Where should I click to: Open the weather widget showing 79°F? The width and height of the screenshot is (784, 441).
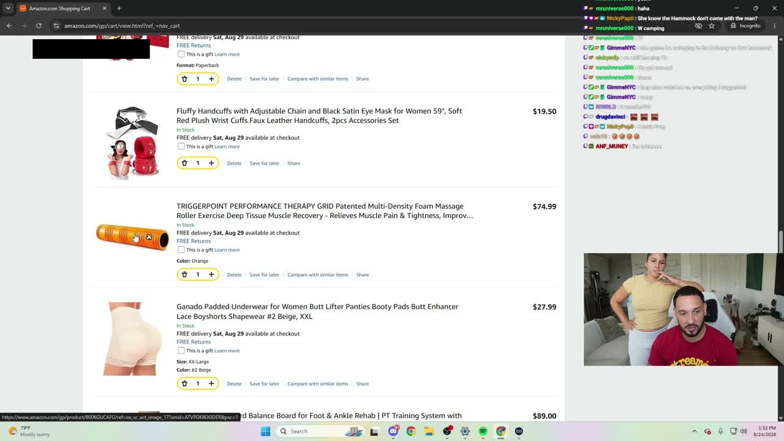tap(28, 431)
